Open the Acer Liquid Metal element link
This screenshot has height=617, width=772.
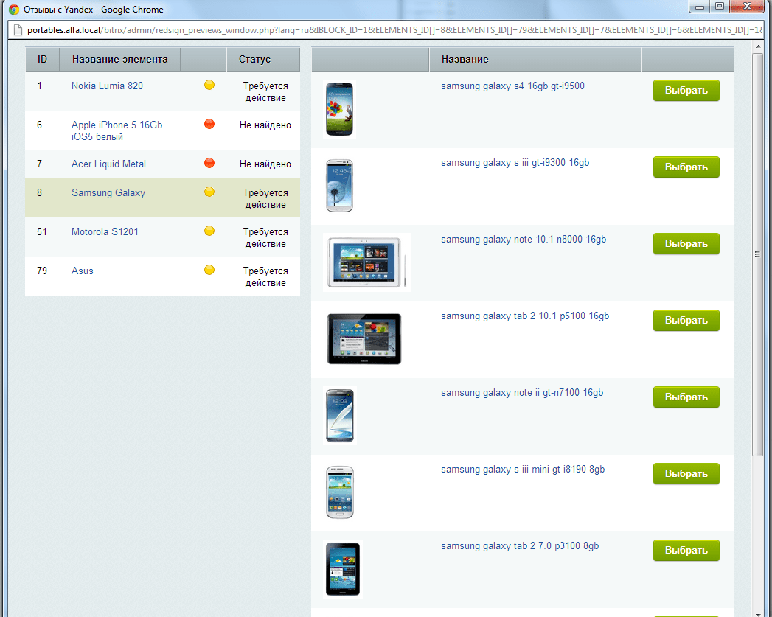[x=108, y=164]
